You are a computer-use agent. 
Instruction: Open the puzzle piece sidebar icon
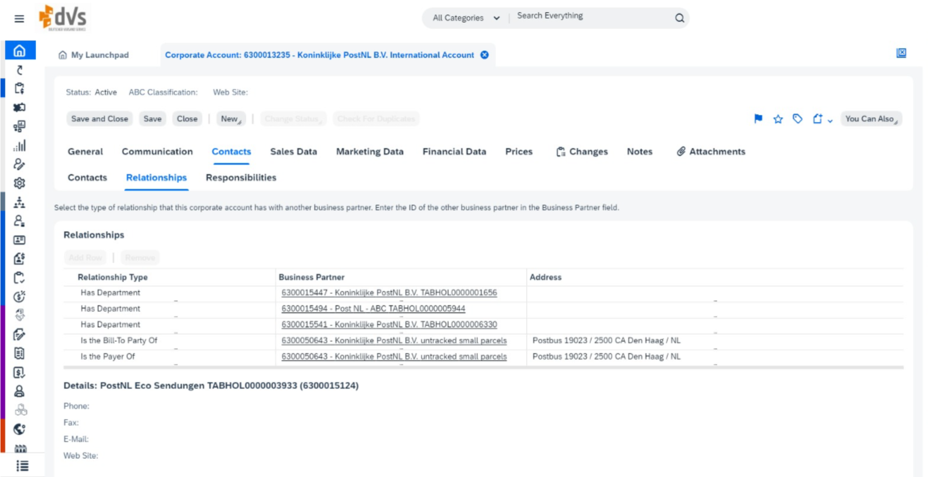coord(20,108)
